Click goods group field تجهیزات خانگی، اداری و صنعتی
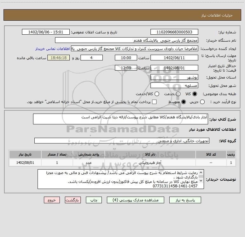 coord(122,141)
